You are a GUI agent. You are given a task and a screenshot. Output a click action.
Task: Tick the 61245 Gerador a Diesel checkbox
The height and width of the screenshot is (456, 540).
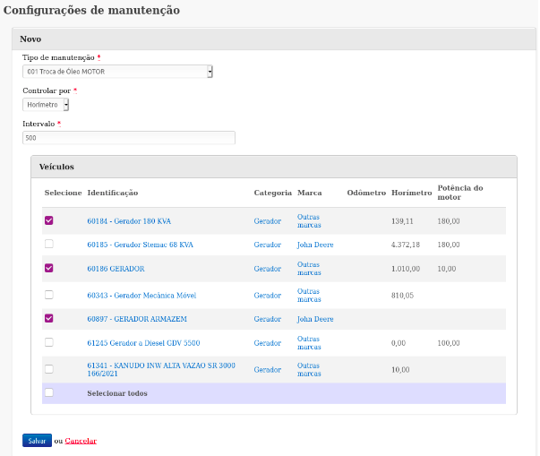click(x=49, y=342)
